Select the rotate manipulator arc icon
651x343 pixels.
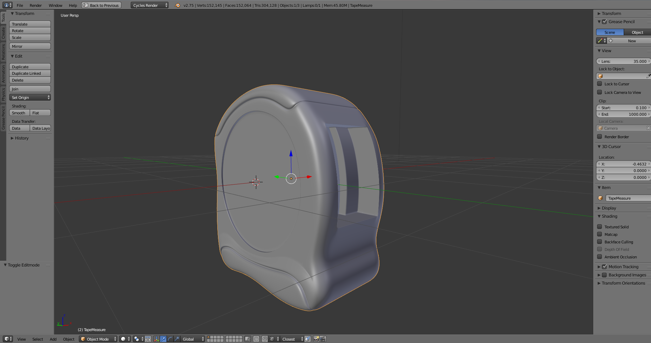(170, 339)
